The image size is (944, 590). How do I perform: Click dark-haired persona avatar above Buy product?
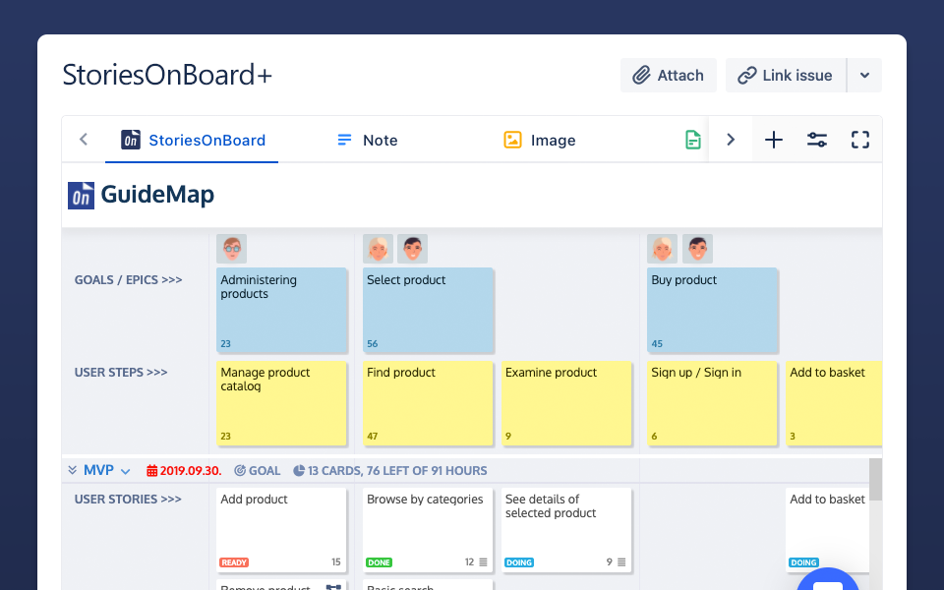coord(698,249)
